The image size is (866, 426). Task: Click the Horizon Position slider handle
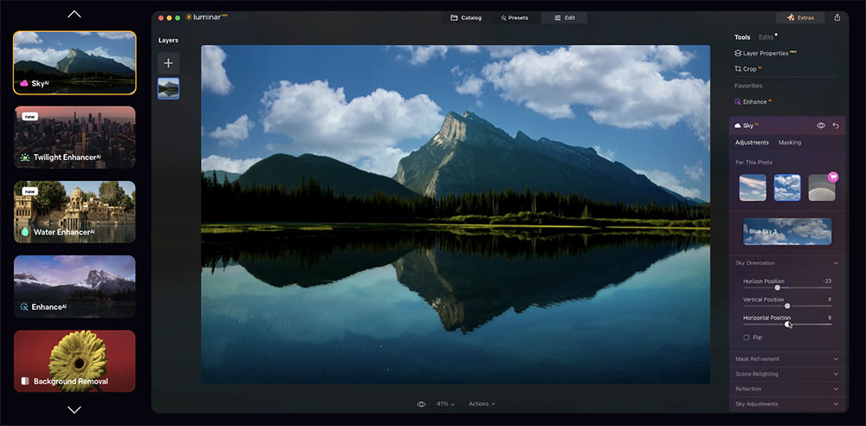click(x=778, y=287)
